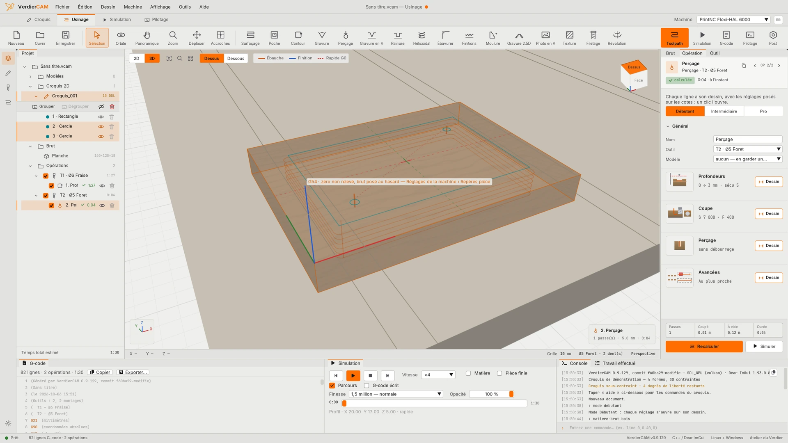Toggle visibility of 2 · Cercle
Image resolution: width=788 pixels, height=443 pixels.
coord(101,126)
